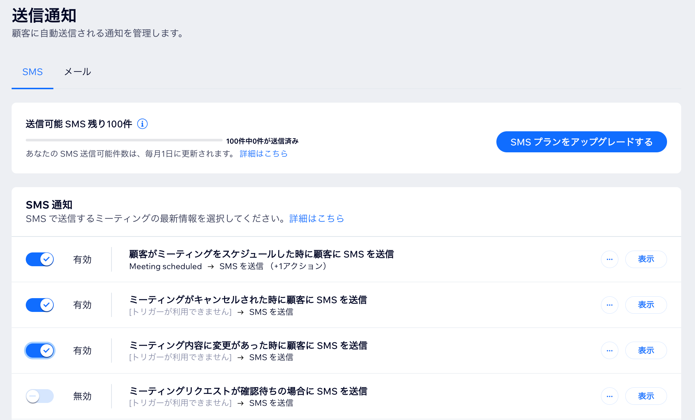This screenshot has height=420, width=695.
Task: Switch to the メール tab
Action: [x=77, y=72]
